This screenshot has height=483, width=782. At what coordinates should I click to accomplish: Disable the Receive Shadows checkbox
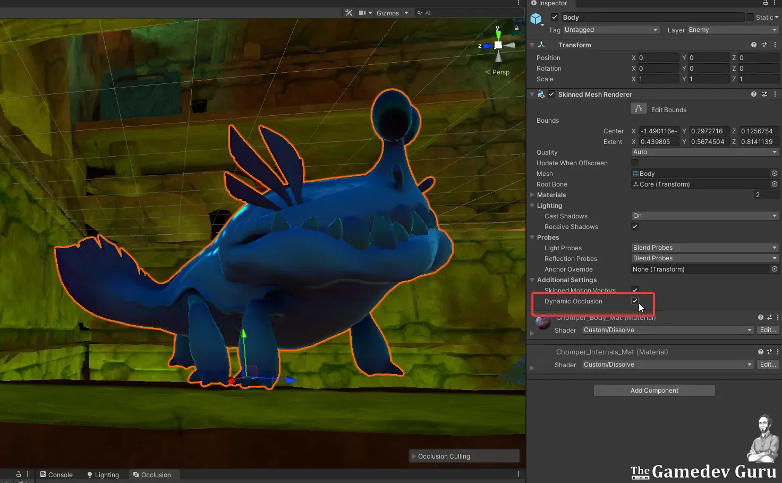pyautogui.click(x=634, y=226)
